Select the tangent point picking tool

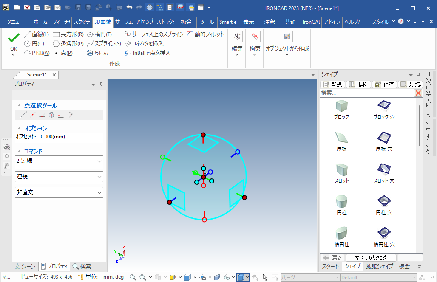(70, 115)
